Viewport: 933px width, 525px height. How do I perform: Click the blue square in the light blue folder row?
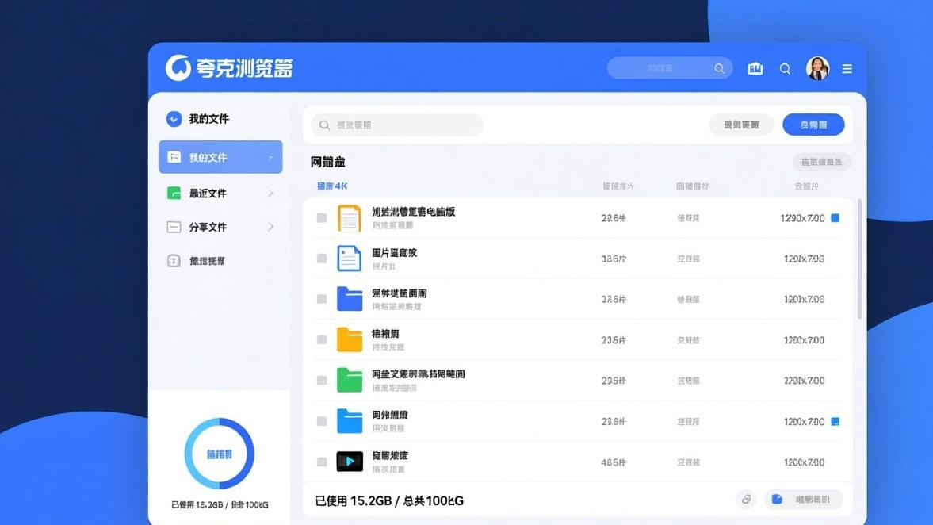tap(835, 421)
